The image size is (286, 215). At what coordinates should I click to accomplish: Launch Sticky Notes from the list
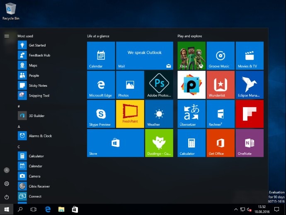(48, 86)
